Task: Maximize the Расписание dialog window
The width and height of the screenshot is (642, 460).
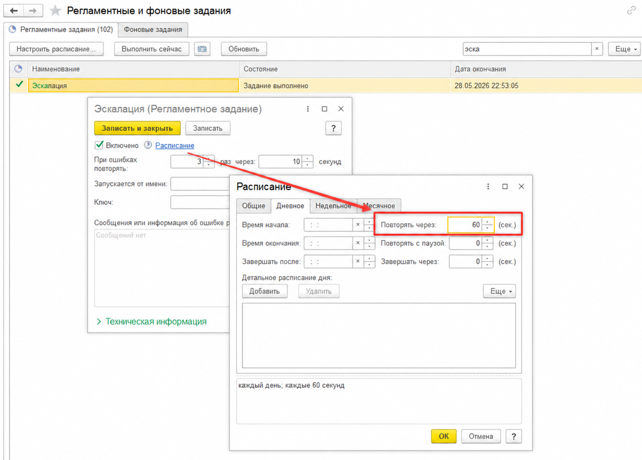Action: point(505,187)
